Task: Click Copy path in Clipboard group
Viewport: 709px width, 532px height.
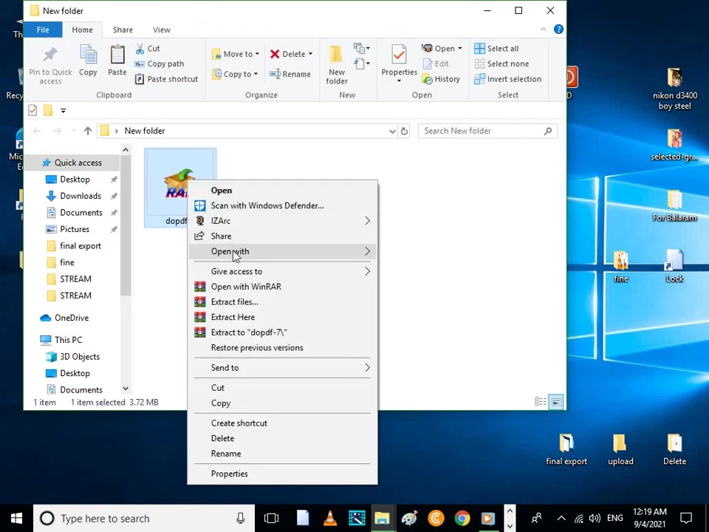Action: point(160,64)
